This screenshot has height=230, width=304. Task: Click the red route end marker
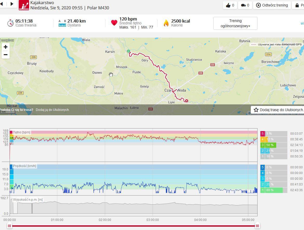[186, 101]
